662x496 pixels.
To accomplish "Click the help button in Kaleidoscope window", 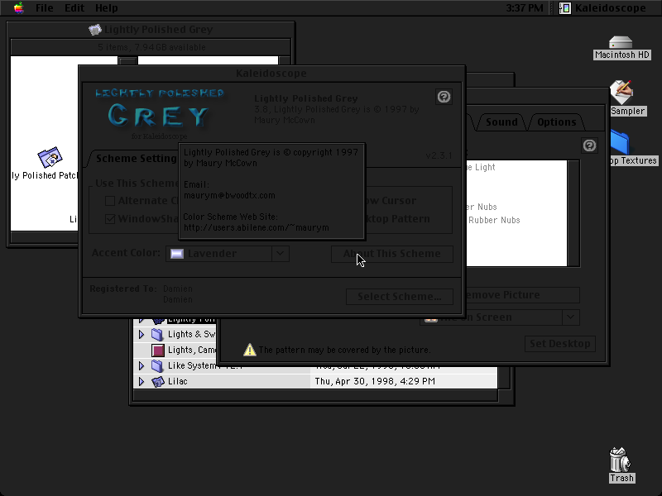I will pyautogui.click(x=444, y=97).
